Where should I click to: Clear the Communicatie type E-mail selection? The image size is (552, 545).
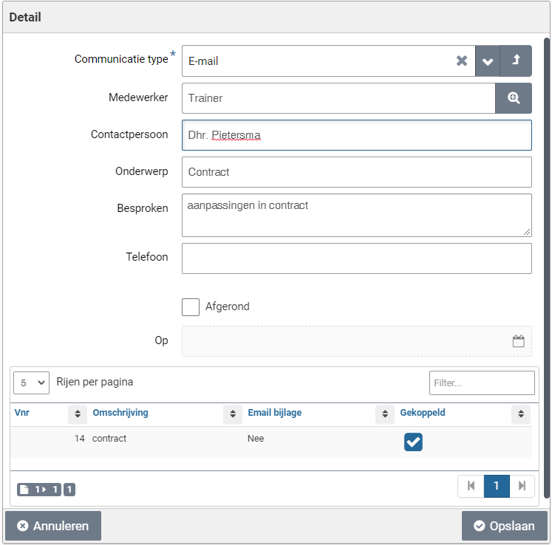462,61
